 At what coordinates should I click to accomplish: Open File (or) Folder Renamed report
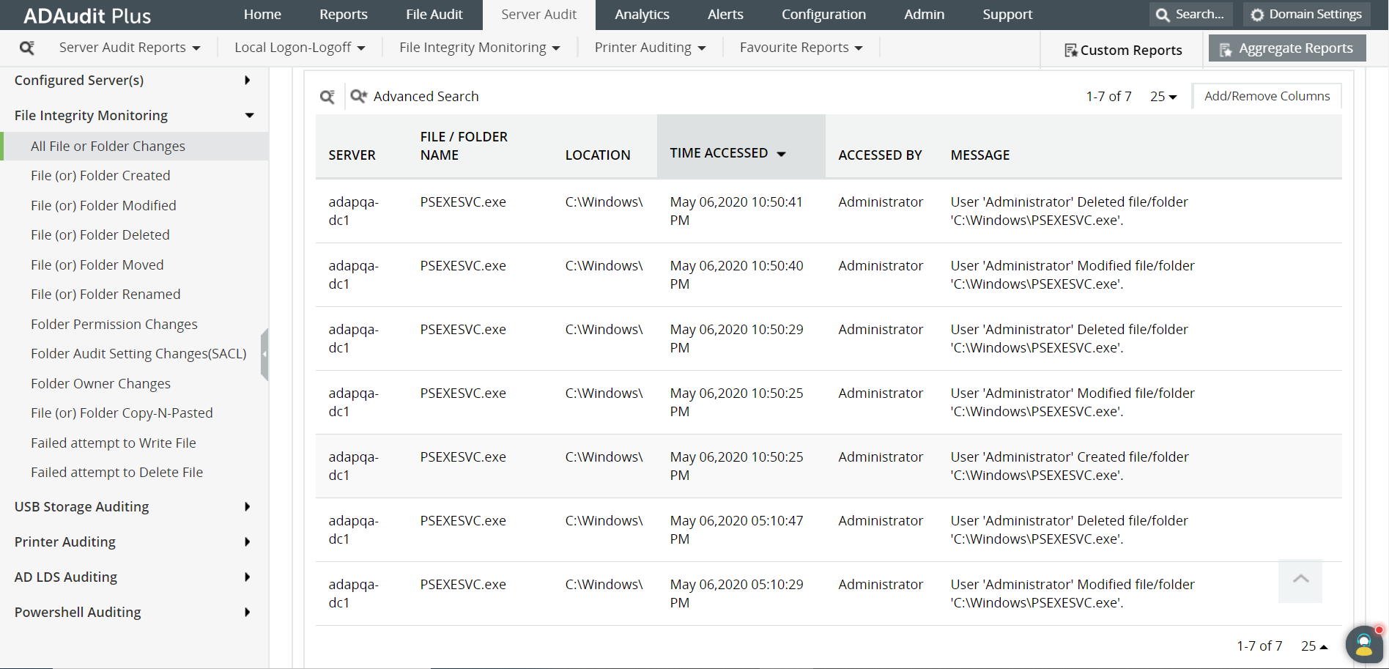click(x=105, y=295)
